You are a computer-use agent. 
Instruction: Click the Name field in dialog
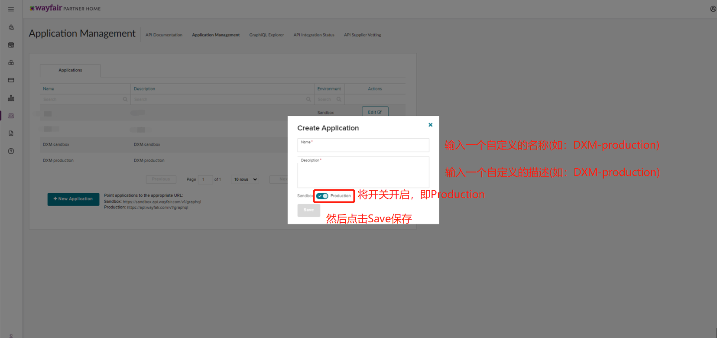tap(363, 145)
